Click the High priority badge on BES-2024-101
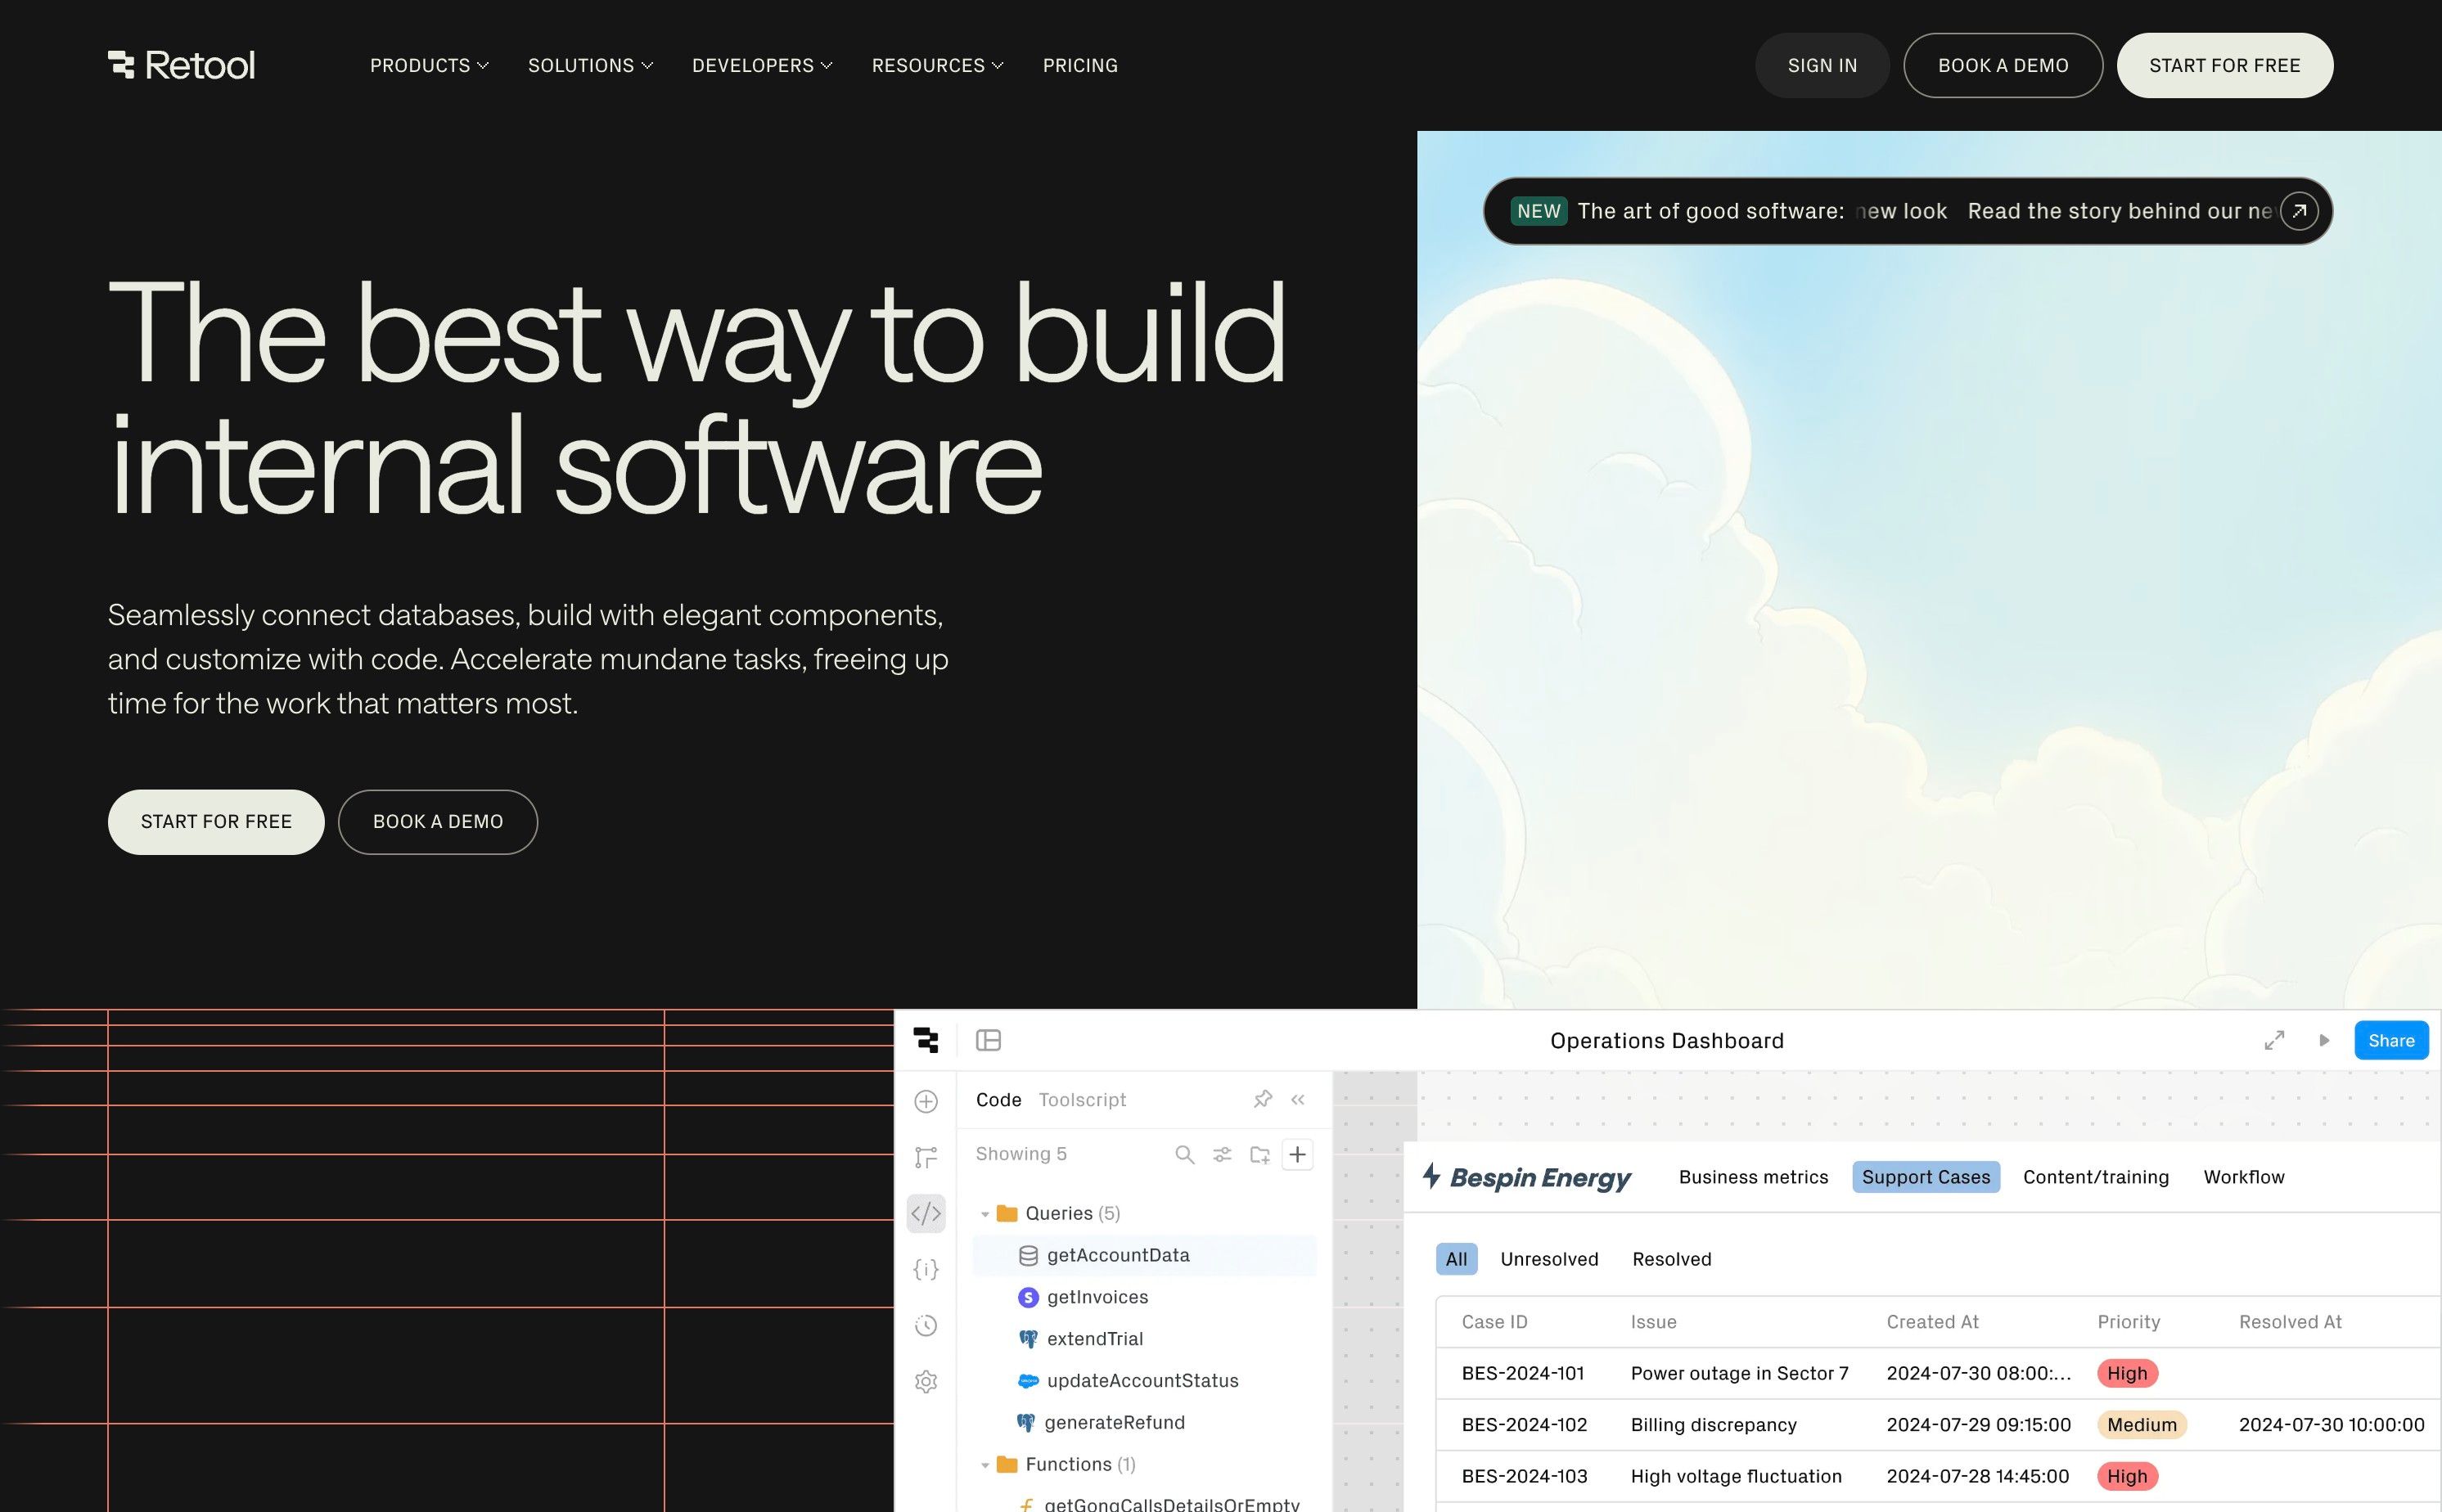The height and width of the screenshot is (1512, 2442). 2128,1372
